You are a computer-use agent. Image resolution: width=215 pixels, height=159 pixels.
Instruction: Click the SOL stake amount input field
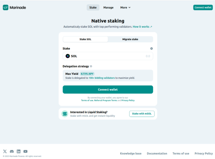pyautogui.click(x=115, y=56)
